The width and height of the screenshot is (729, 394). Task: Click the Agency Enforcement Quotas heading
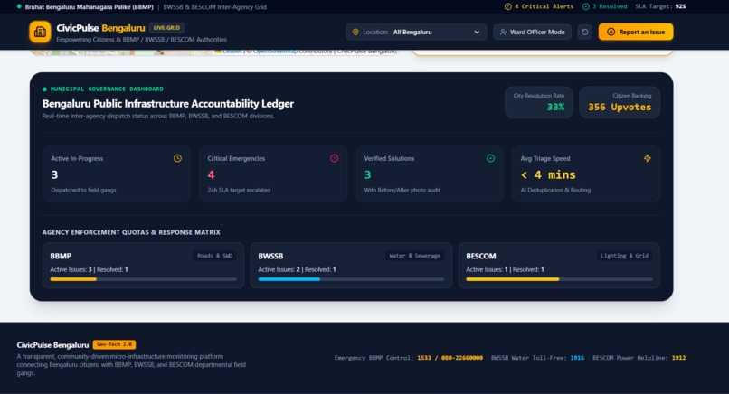coord(131,232)
